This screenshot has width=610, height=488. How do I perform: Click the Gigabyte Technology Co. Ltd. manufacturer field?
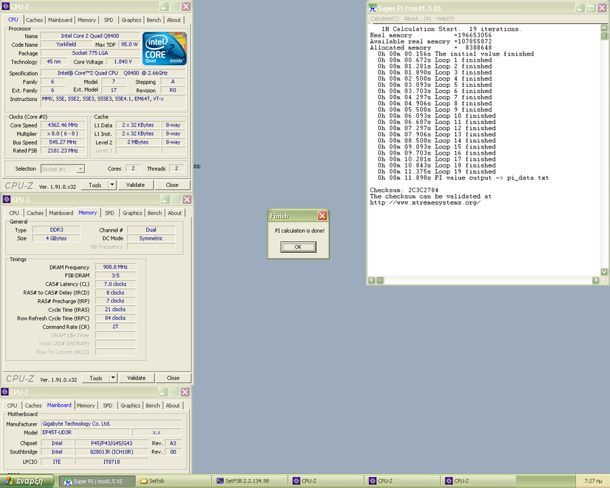tap(111, 424)
